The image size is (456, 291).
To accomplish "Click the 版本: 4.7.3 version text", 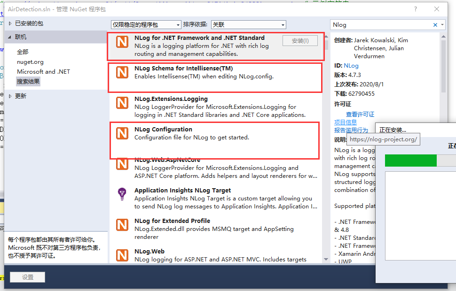I will [x=347, y=75].
